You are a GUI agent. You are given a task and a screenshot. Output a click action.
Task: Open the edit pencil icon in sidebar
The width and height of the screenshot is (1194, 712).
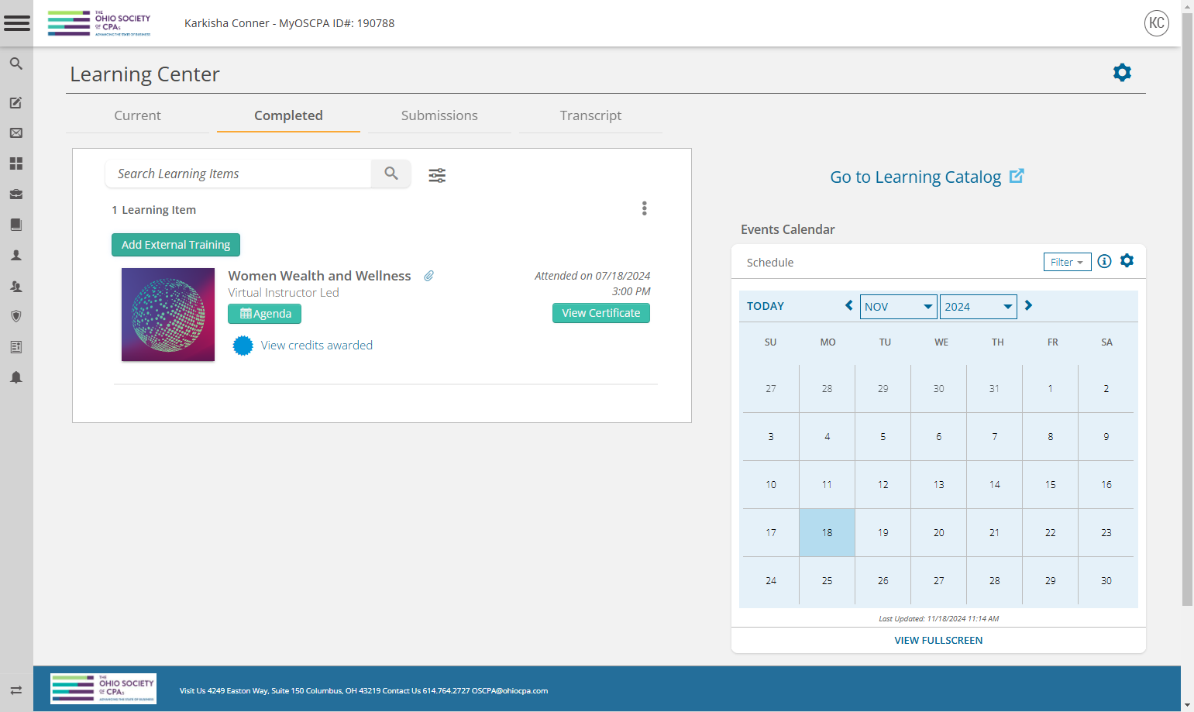click(x=15, y=102)
